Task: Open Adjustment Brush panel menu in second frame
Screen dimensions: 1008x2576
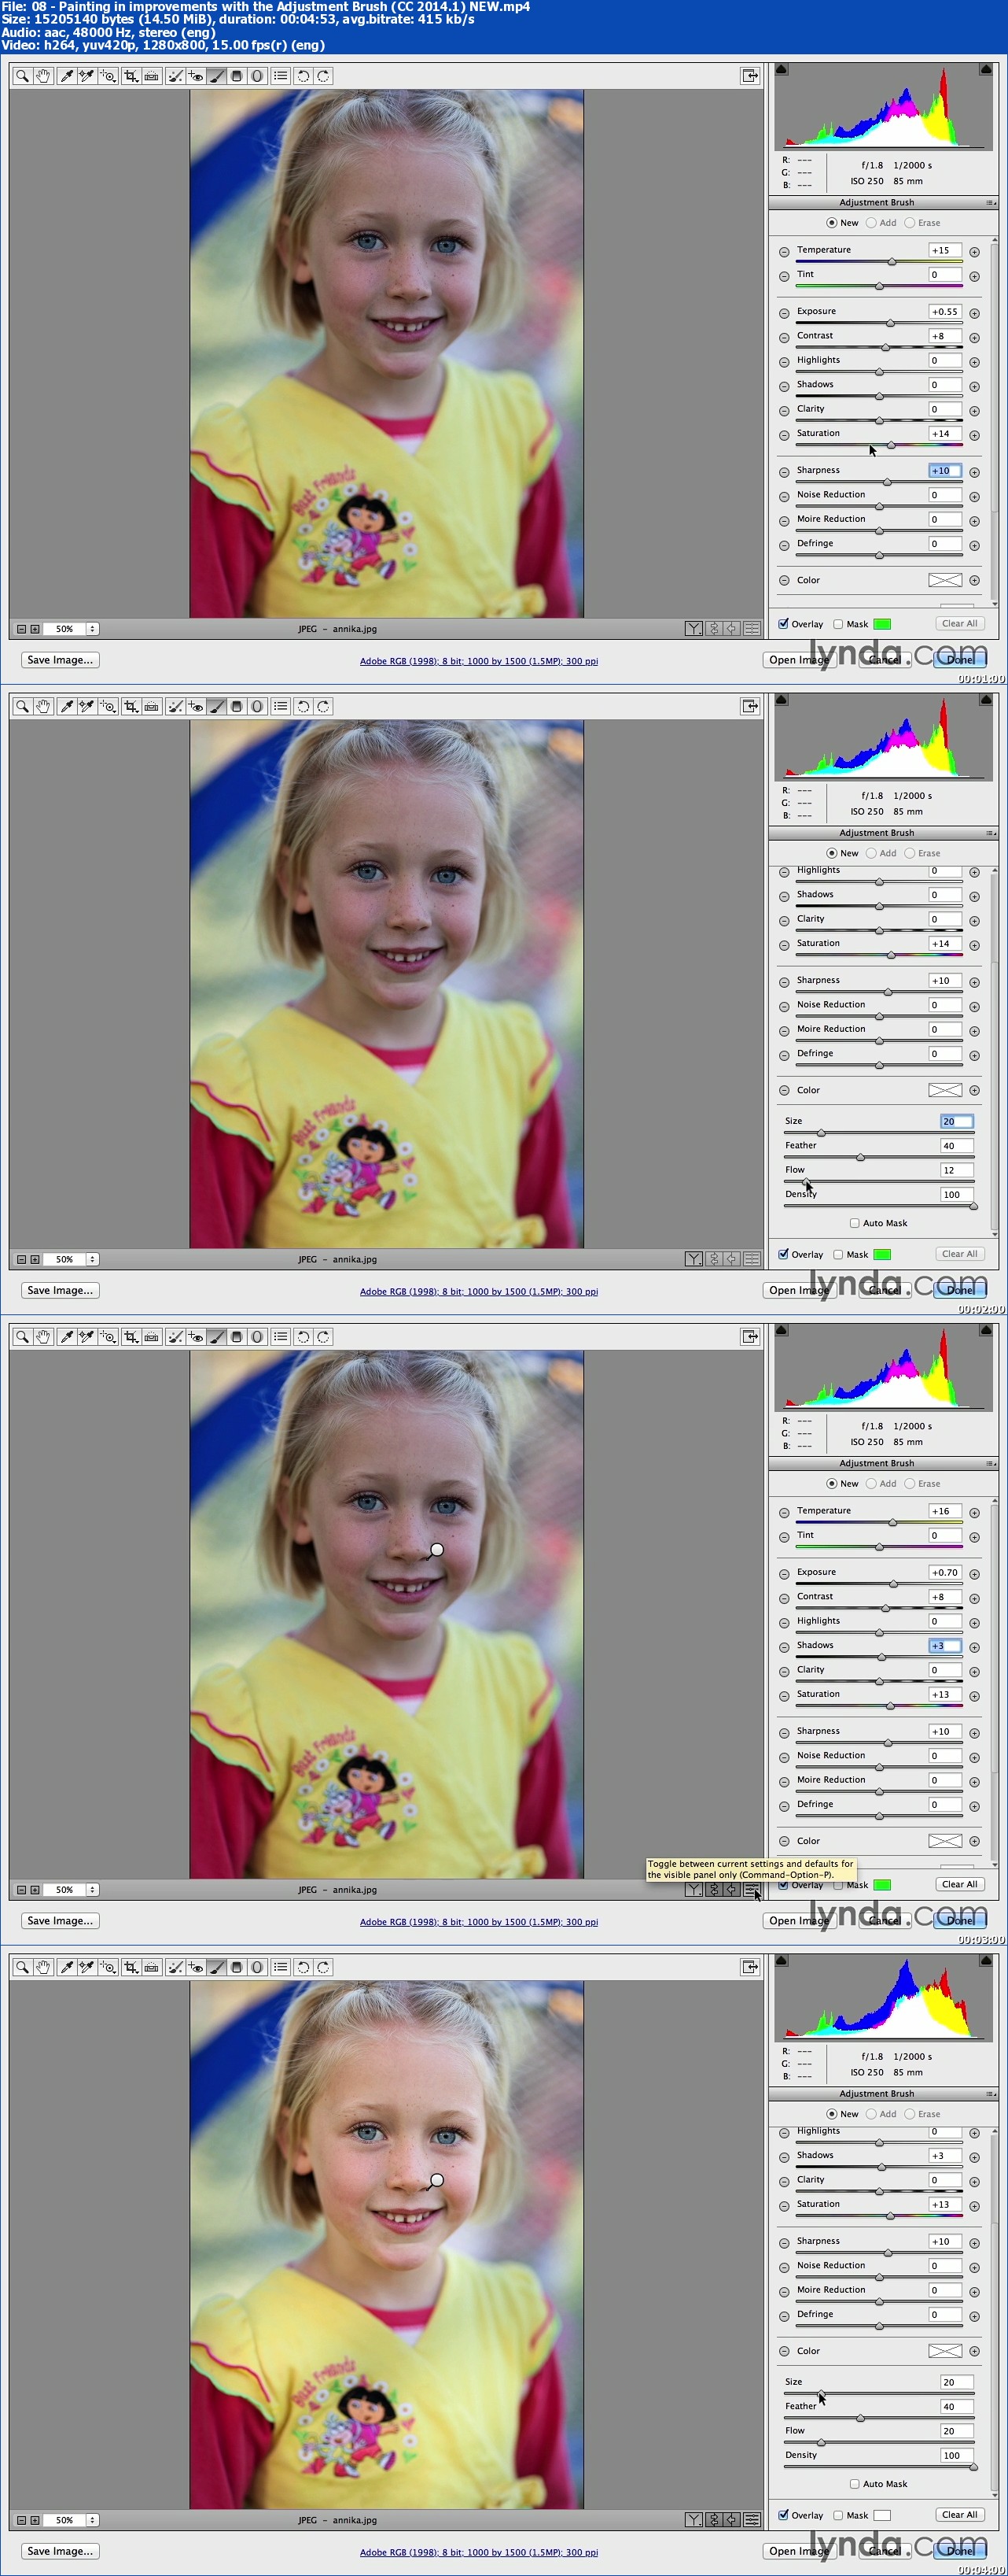Action: pos(990,833)
